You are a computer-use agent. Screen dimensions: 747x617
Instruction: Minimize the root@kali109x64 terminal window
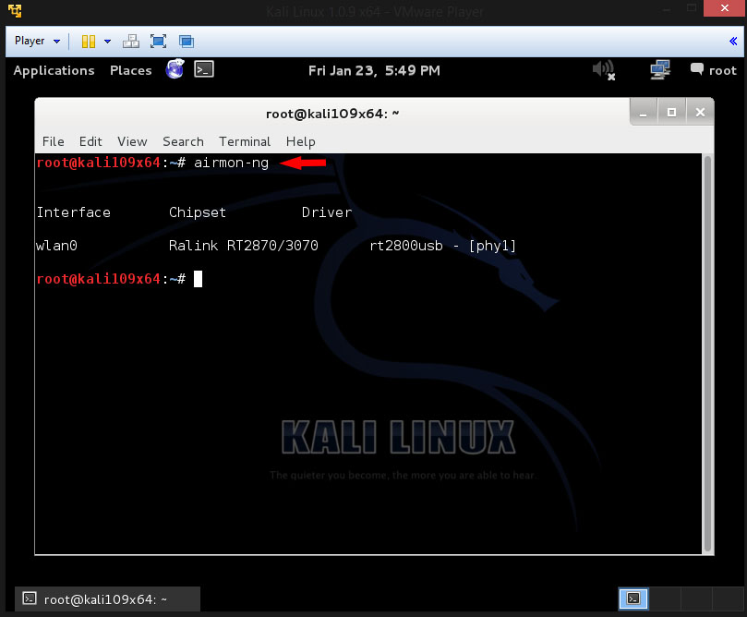[x=644, y=113]
